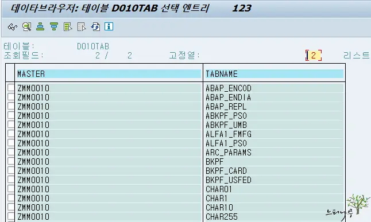
Task: Click the 조회필드 label
Action: coord(24,55)
